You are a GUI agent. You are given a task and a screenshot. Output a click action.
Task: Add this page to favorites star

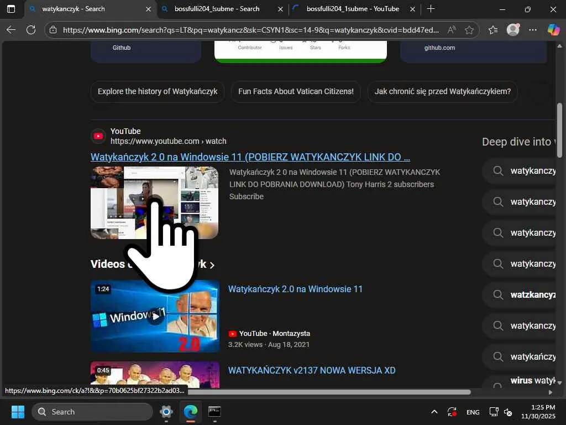tap(469, 30)
